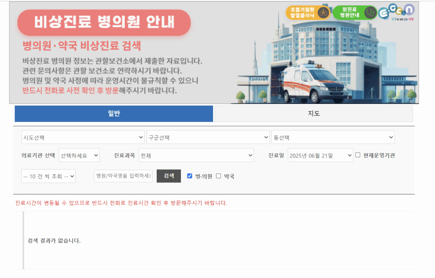Open the 시도선택 dropdown

click(x=83, y=137)
